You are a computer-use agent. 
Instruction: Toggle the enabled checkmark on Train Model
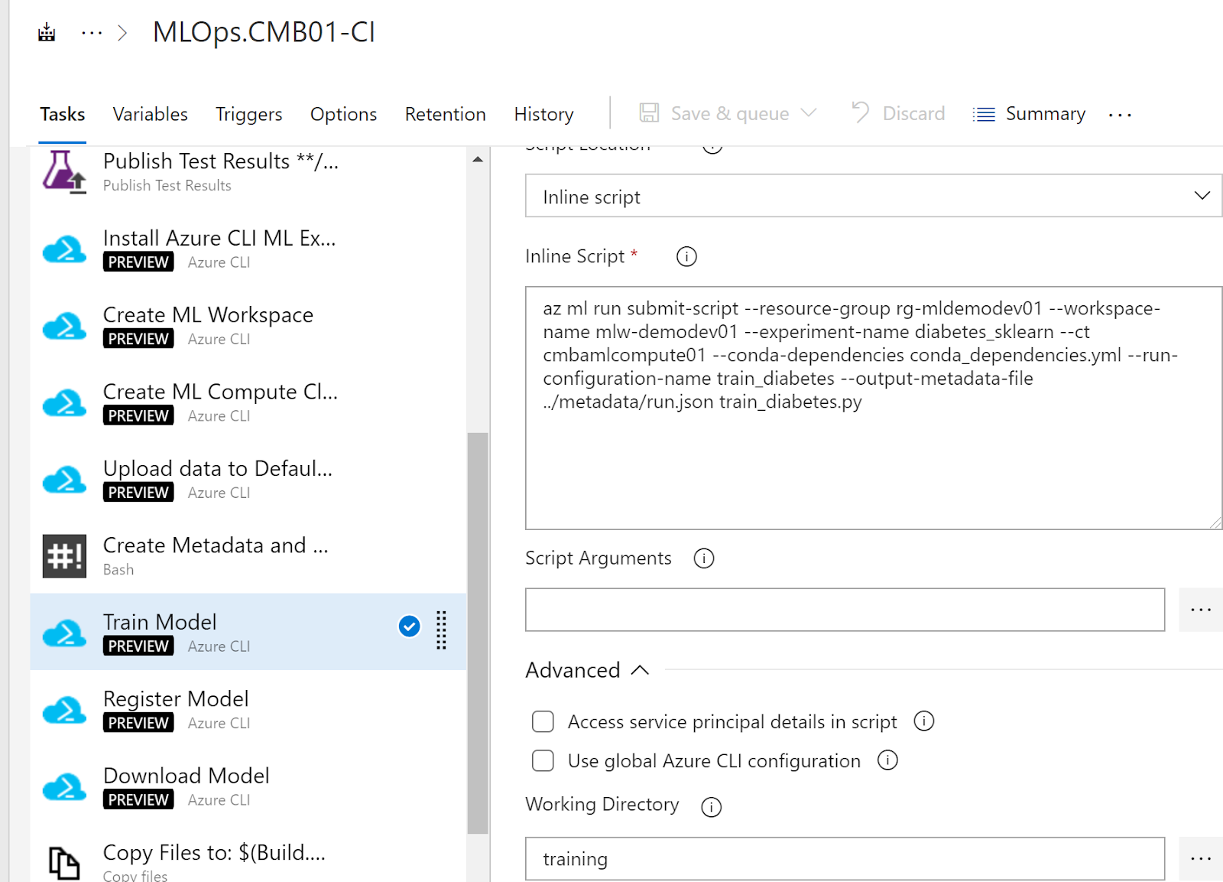pos(409,627)
